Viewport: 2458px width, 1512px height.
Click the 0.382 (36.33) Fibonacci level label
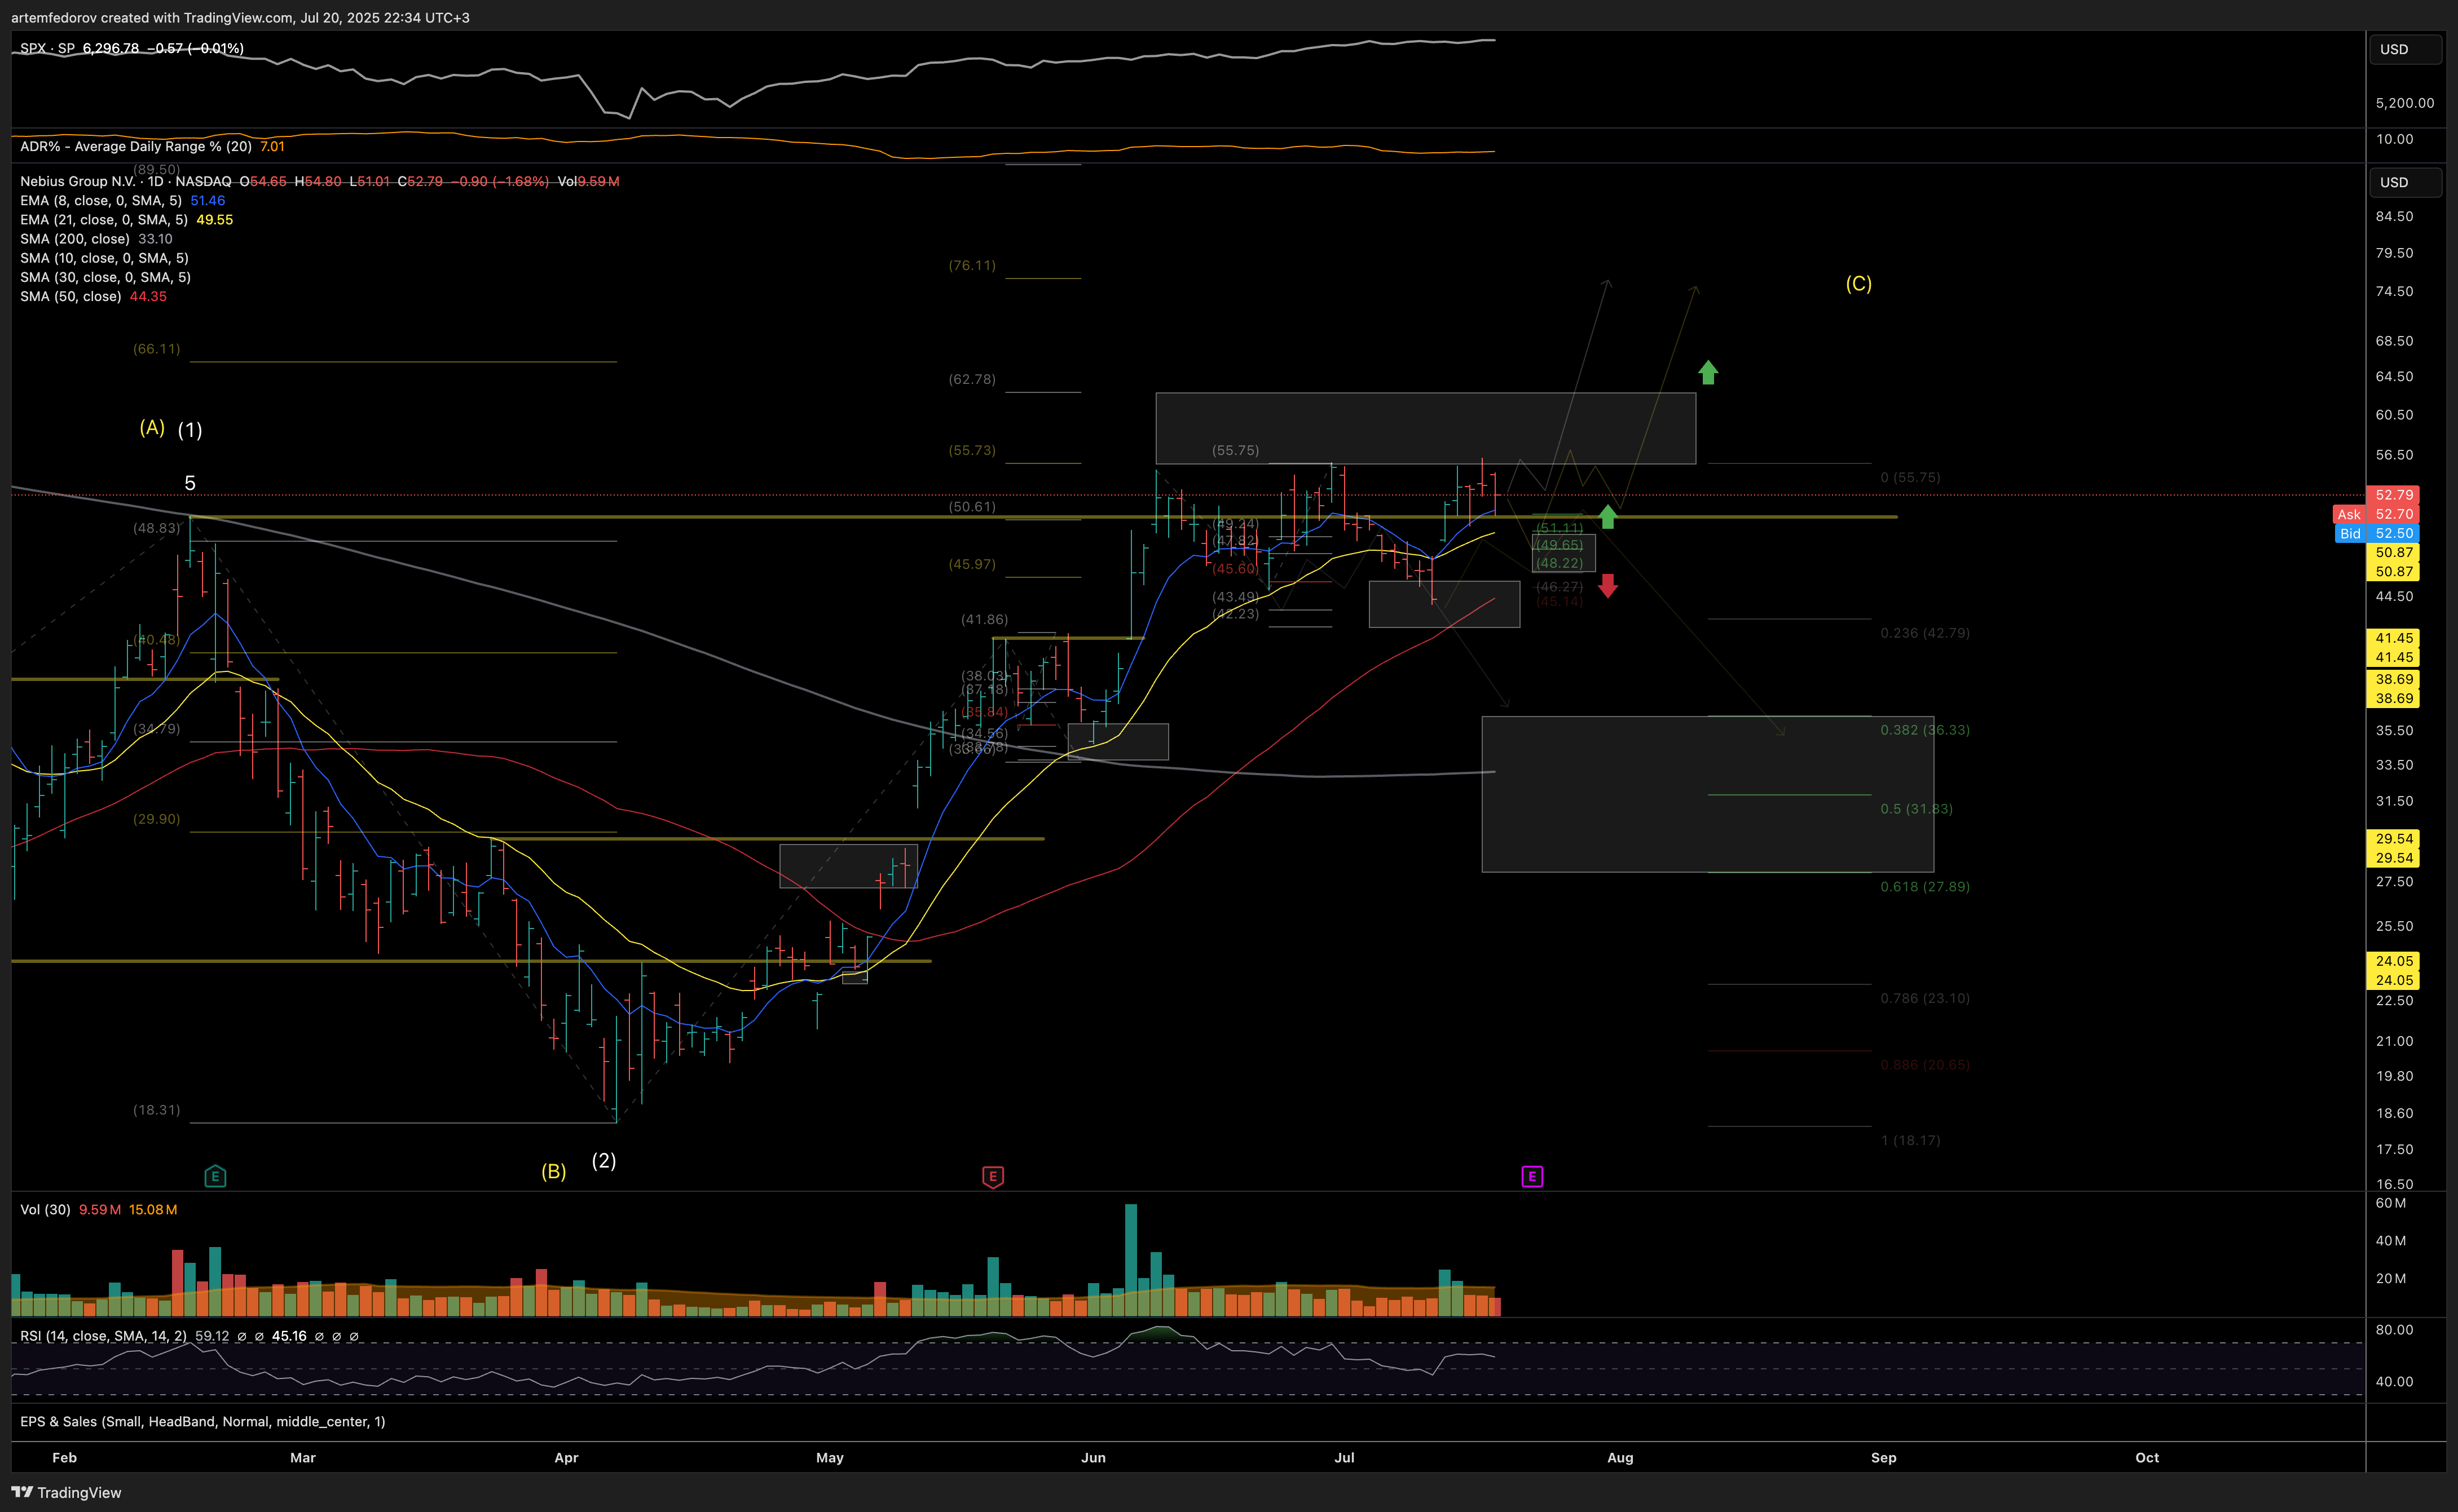1925,730
